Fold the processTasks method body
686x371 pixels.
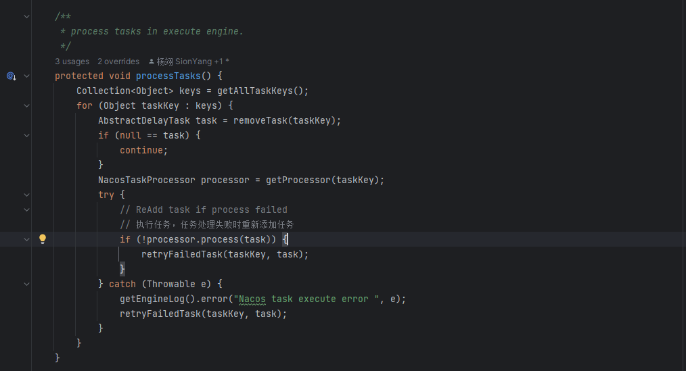click(26, 76)
